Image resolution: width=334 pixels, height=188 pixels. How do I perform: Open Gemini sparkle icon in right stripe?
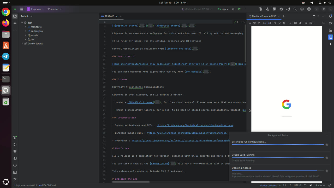(331, 44)
